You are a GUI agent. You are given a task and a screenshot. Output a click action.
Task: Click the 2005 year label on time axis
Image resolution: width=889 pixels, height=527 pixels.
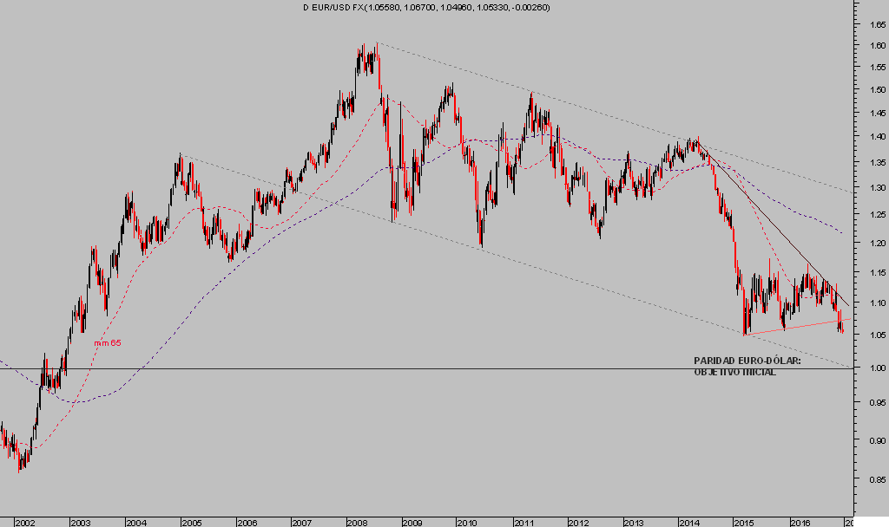190,523
